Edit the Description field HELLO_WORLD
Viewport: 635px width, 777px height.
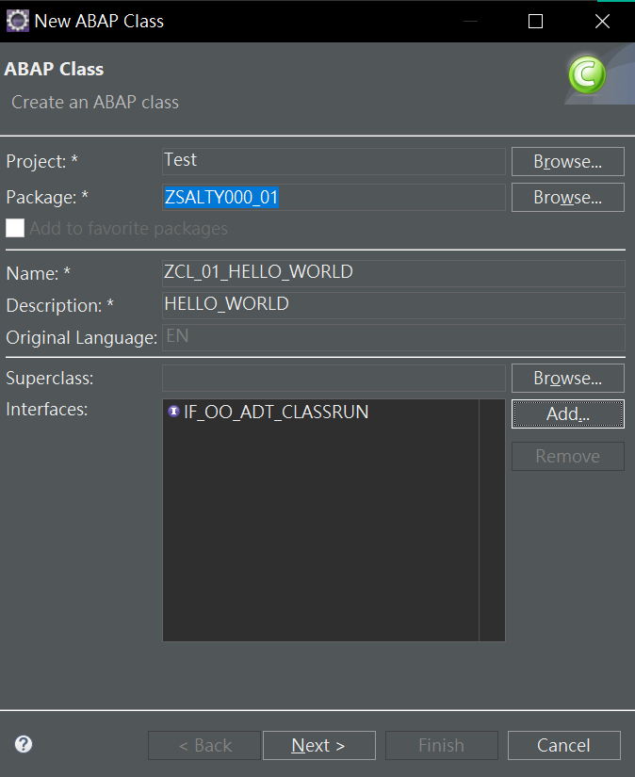(394, 305)
